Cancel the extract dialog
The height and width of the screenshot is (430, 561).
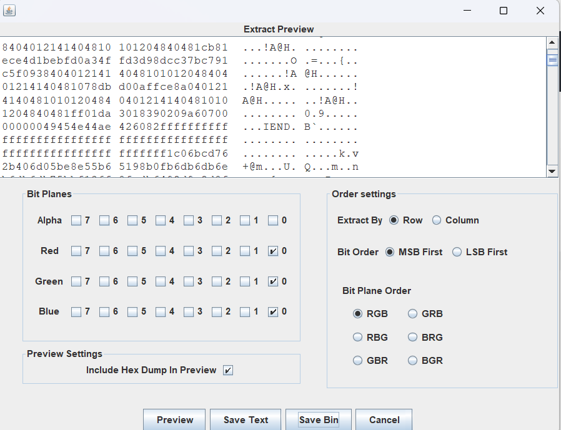[384, 419]
